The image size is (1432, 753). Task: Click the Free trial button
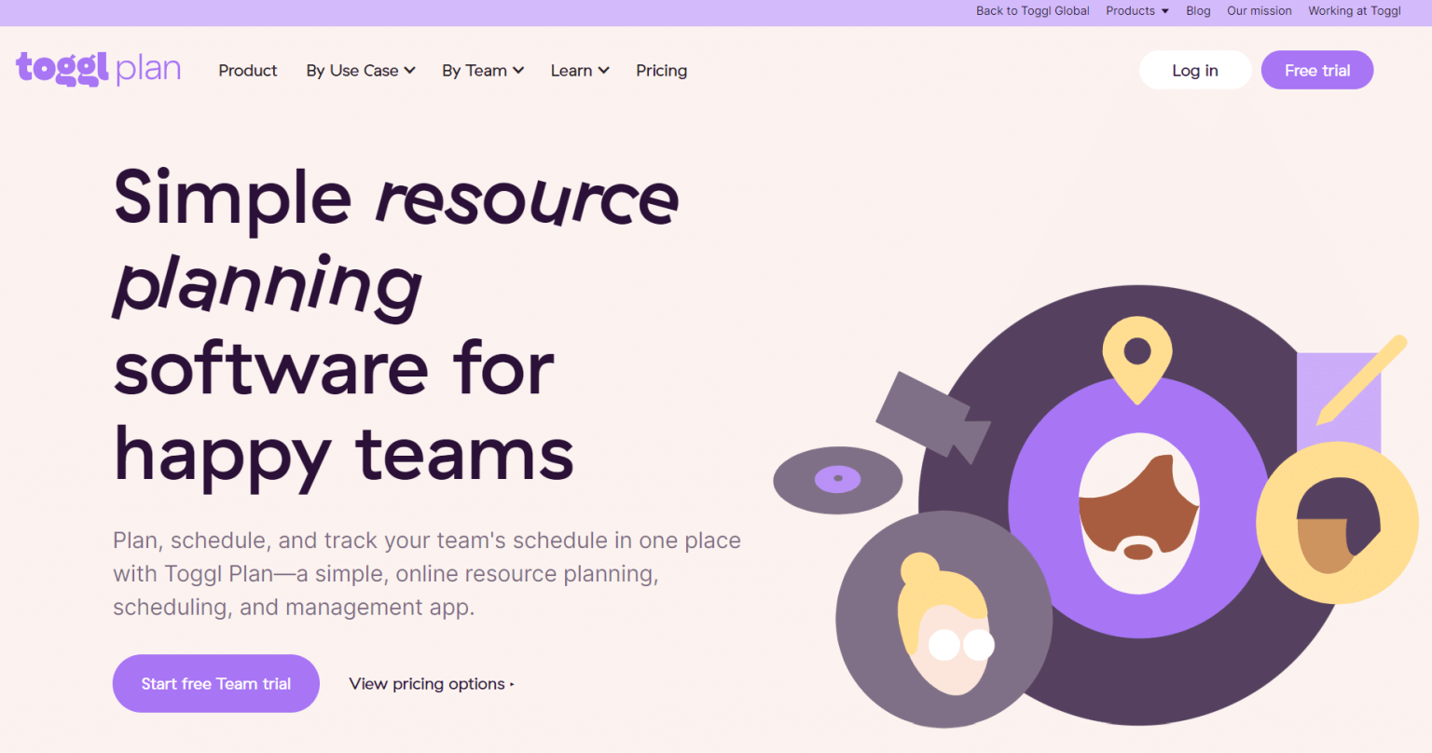(1316, 69)
